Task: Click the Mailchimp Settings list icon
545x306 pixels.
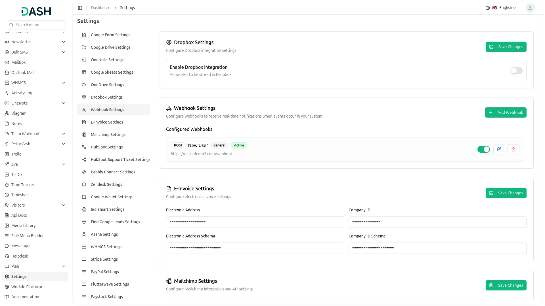Action: pyautogui.click(x=84, y=135)
